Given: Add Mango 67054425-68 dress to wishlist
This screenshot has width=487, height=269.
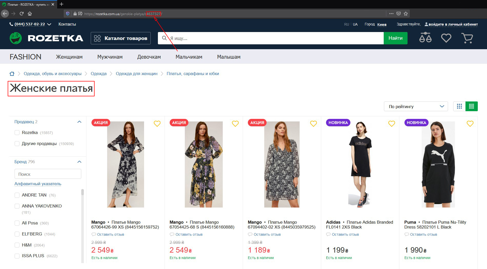Looking at the screenshot, I should (x=235, y=124).
